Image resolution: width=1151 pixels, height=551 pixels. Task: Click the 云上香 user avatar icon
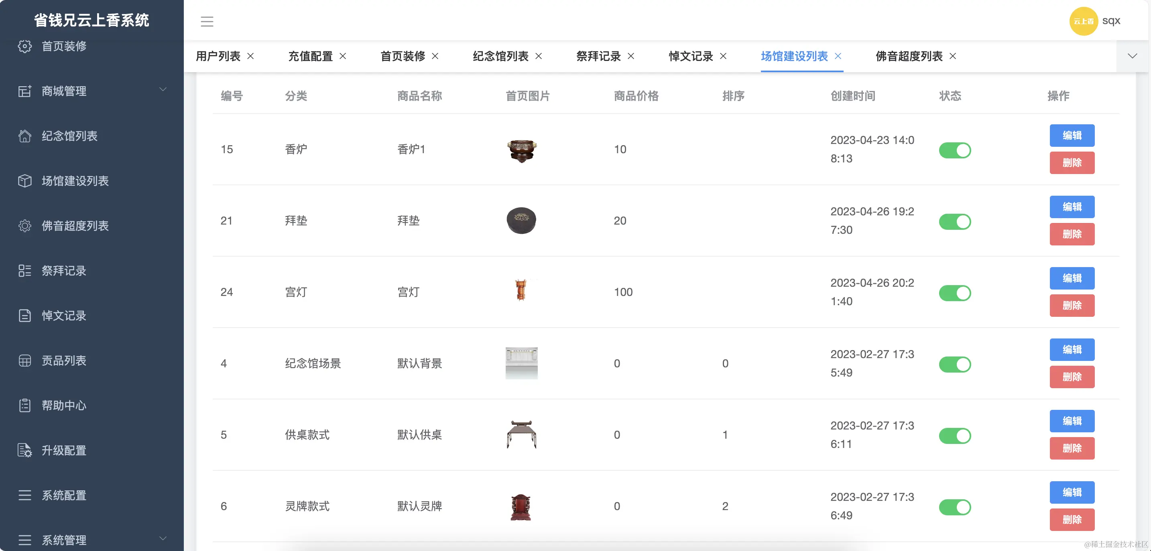point(1083,20)
